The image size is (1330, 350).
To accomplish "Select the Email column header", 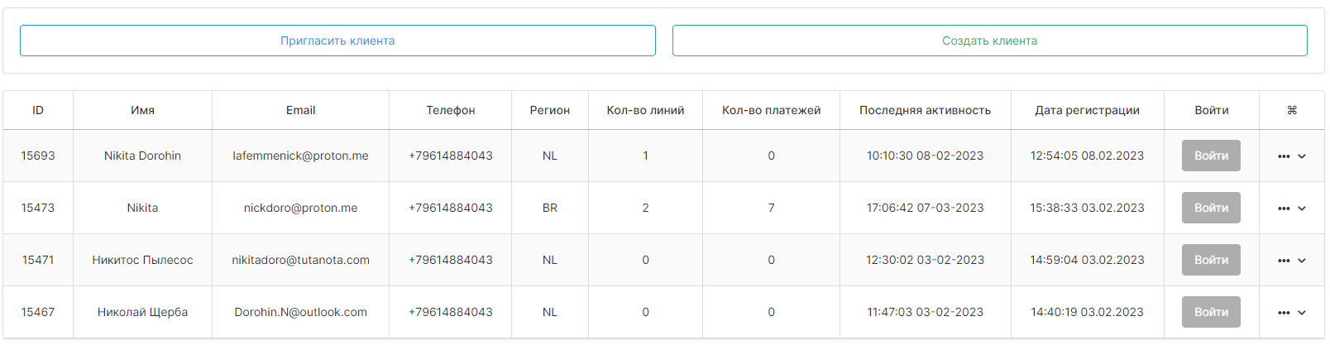I will (x=300, y=110).
